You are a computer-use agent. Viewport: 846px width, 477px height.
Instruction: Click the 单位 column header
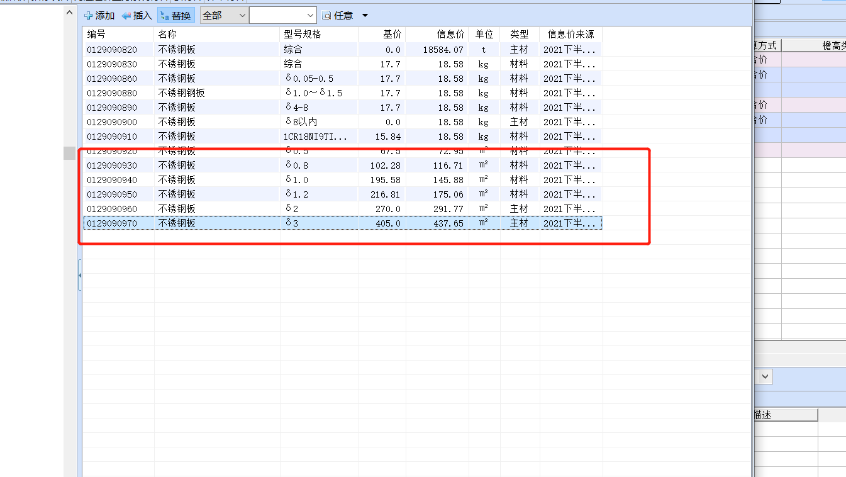(484, 34)
